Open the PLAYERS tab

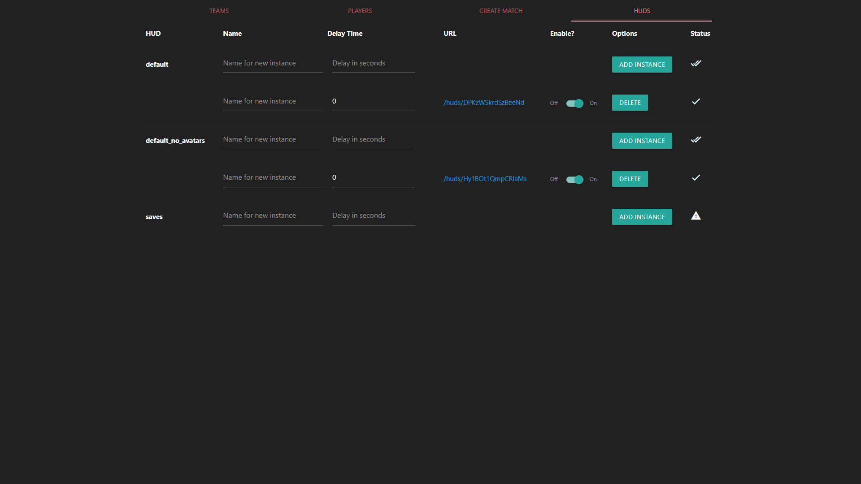point(360,11)
